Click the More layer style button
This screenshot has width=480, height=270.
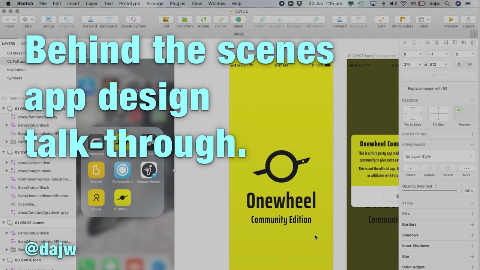(466, 169)
